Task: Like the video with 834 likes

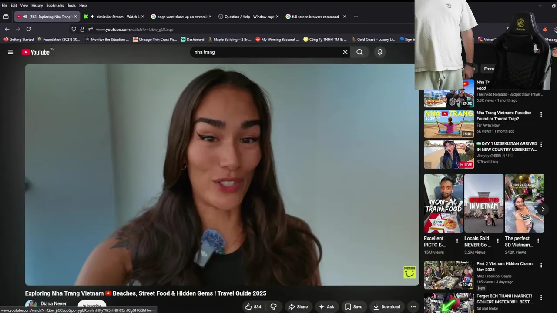Action: coord(253,306)
